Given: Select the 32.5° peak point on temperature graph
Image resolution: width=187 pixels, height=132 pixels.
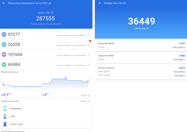Looking at the screenshot, I should [66, 79].
